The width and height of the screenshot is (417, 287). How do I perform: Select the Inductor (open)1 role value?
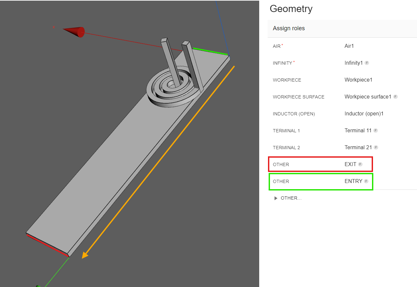pos(364,114)
